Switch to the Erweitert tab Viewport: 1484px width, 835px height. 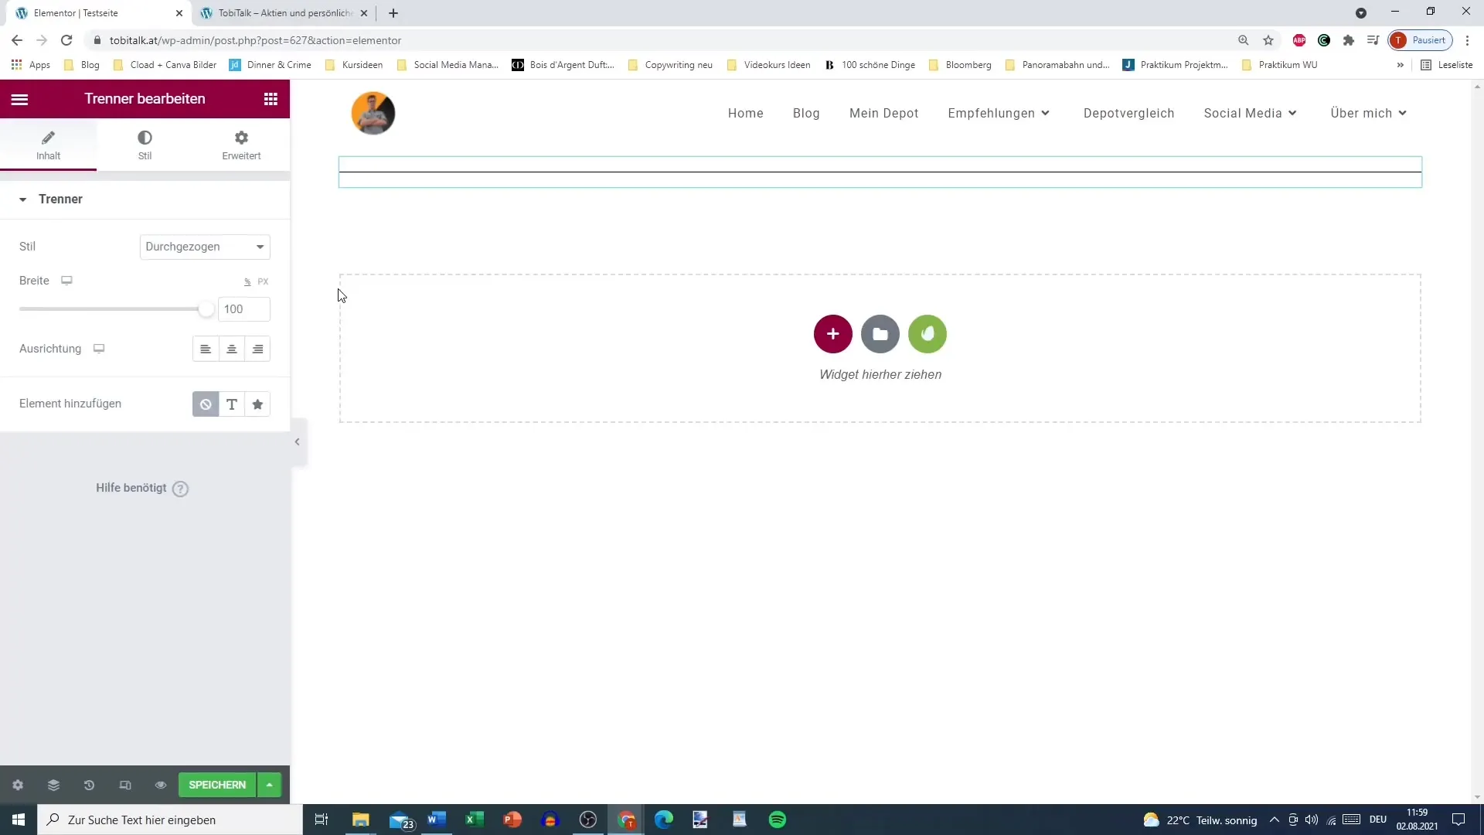point(241,145)
